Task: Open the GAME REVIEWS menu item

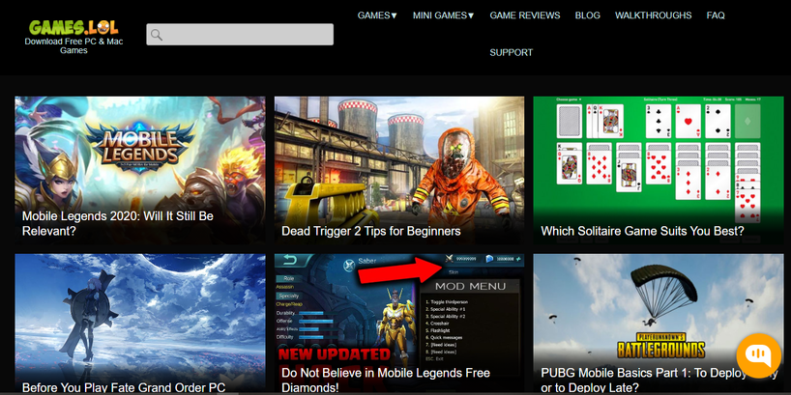Action: (525, 15)
